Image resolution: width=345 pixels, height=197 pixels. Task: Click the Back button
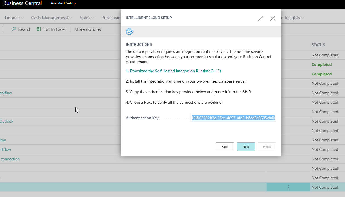click(225, 147)
